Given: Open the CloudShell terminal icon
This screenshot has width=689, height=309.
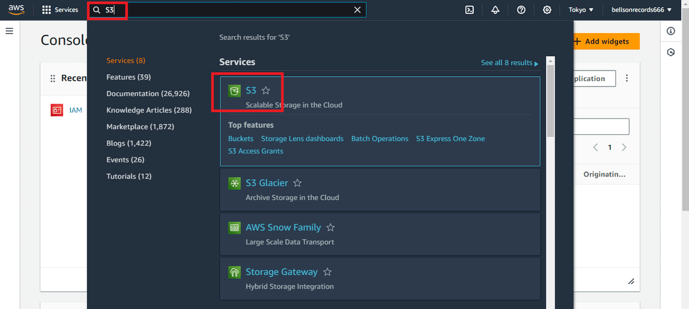Looking at the screenshot, I should pos(469,10).
